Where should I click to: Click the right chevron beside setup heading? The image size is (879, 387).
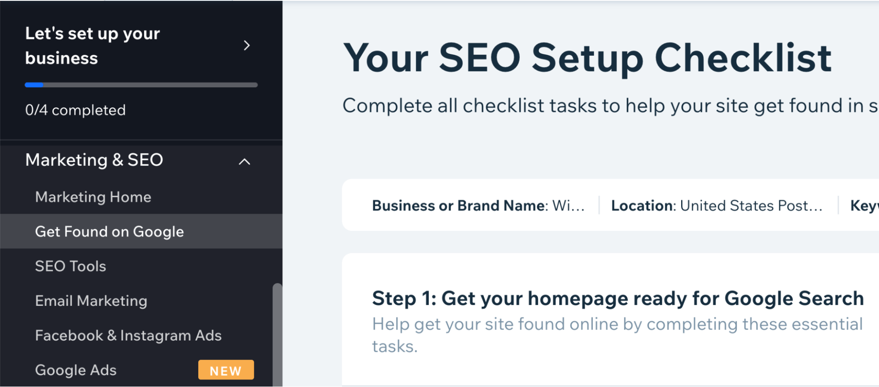[x=247, y=46]
